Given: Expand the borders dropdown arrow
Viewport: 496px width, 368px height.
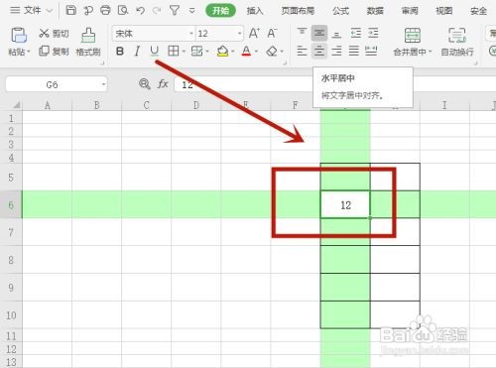Looking at the screenshot, I should pos(184,52).
